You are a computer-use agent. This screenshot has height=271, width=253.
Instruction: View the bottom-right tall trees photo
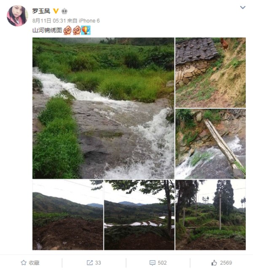(210, 215)
